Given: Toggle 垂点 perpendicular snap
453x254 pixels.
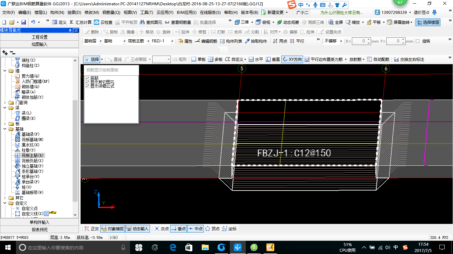Looking at the screenshot, I should tap(178, 229).
